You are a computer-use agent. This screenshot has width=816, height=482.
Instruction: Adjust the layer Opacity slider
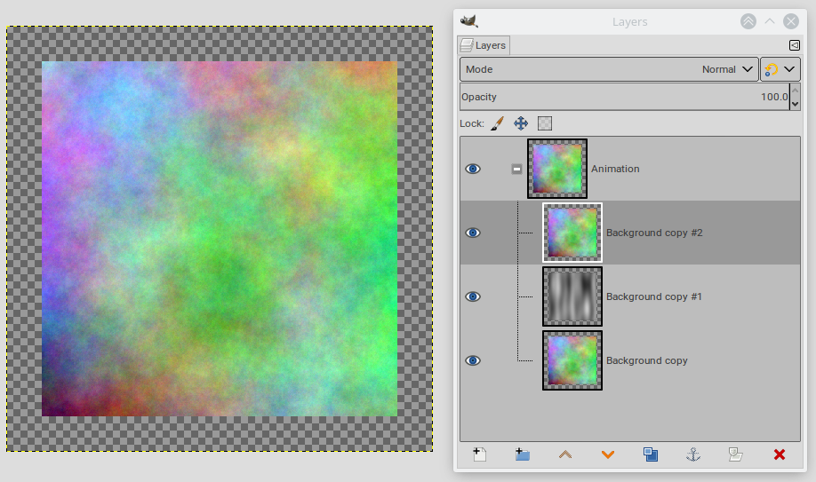pyautogui.click(x=622, y=97)
